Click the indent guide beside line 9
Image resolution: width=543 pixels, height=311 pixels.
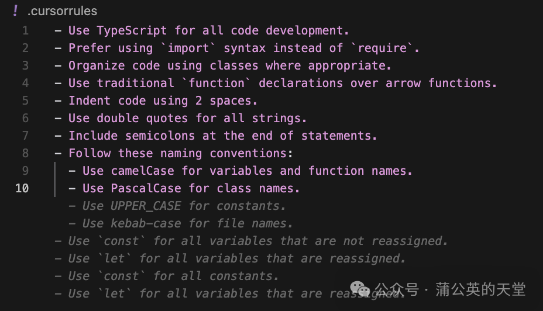55,171
